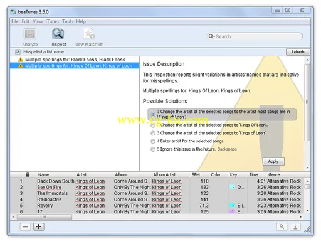Sort by the Key column header
Image resolution: width=321 pixels, height=244 pixels.
pos(233,174)
